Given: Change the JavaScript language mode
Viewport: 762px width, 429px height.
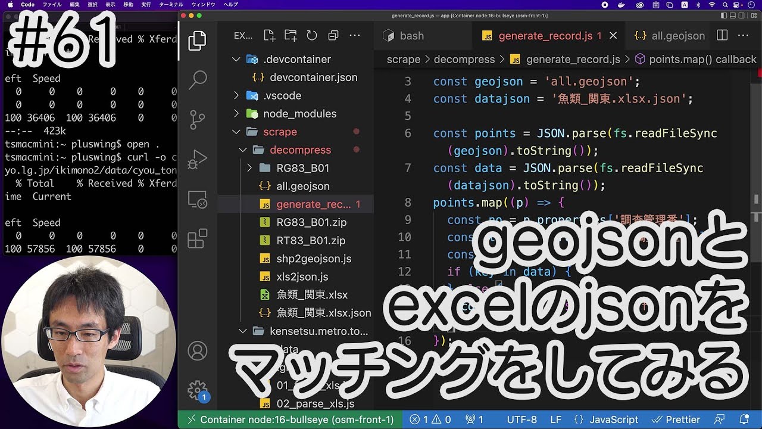Looking at the screenshot, I should 614,419.
